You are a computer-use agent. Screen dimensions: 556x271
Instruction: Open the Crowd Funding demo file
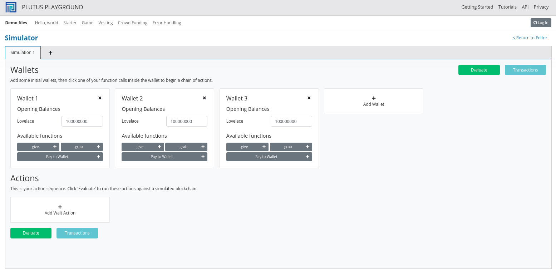133,23
